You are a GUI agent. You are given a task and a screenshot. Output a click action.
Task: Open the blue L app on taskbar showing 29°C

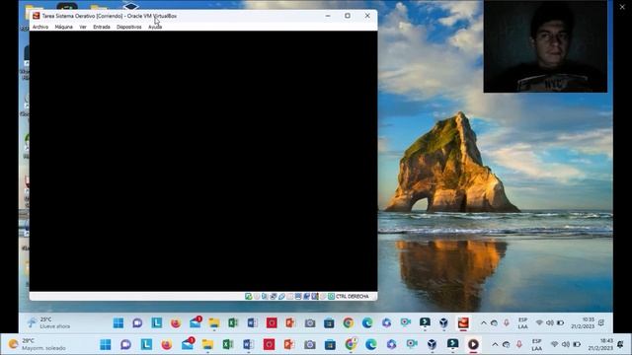coord(146,344)
